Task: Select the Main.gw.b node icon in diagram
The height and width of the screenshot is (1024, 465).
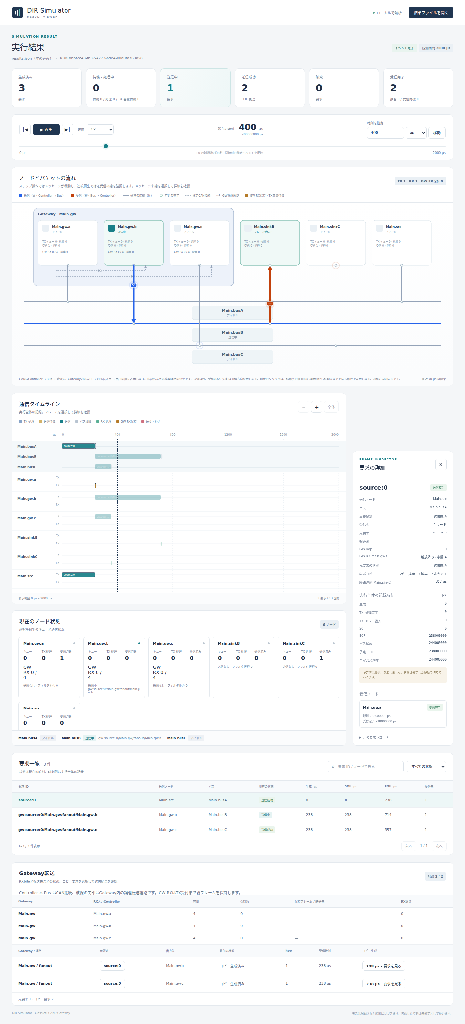Action: [x=112, y=228]
